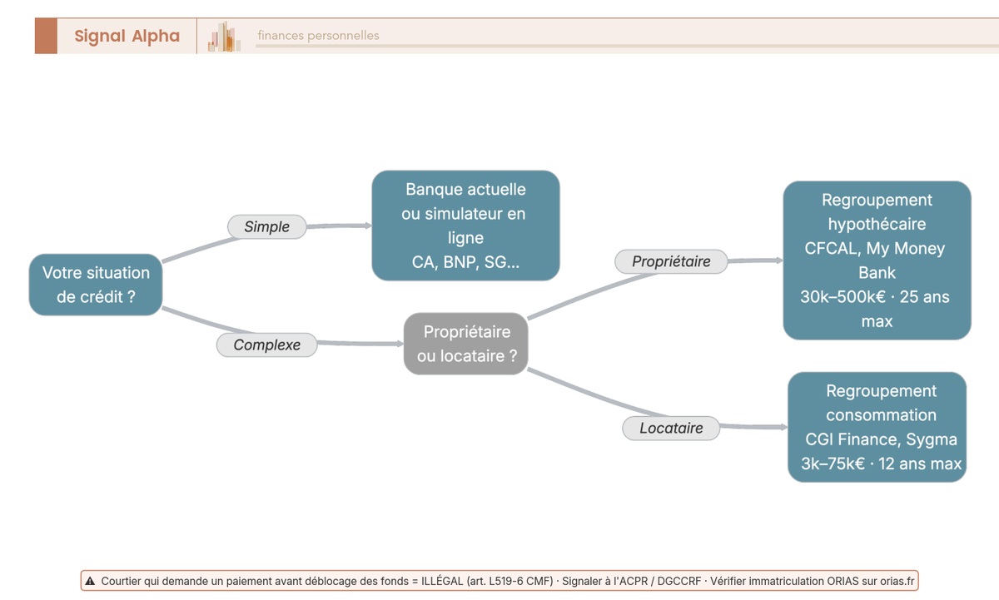
Task: Open the finances personnelles section label
Action: tap(318, 35)
